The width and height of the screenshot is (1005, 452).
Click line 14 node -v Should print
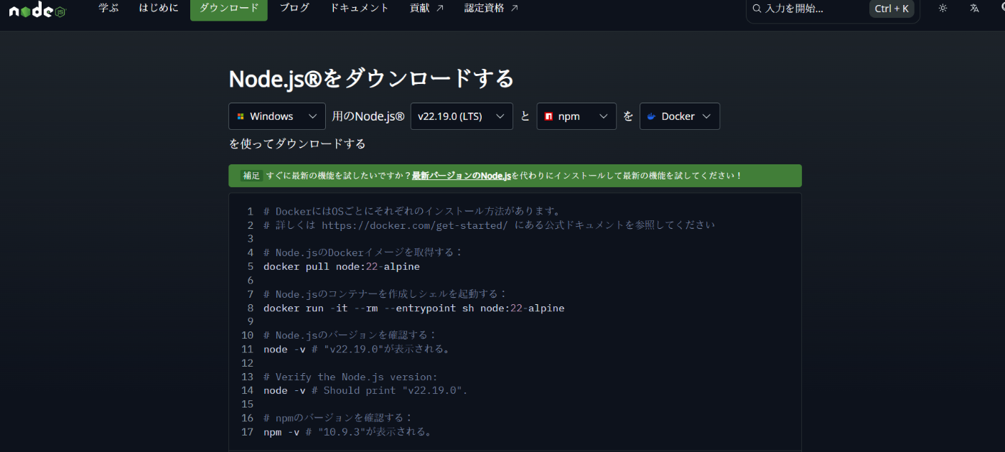[x=365, y=390]
